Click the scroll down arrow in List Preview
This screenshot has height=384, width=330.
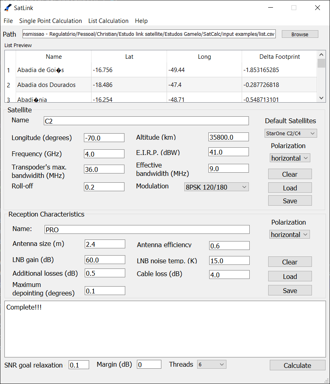[322, 98]
